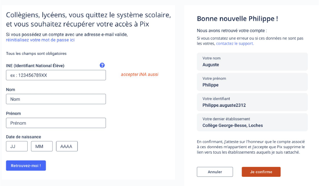Click the Annuler button

[x=215, y=172]
